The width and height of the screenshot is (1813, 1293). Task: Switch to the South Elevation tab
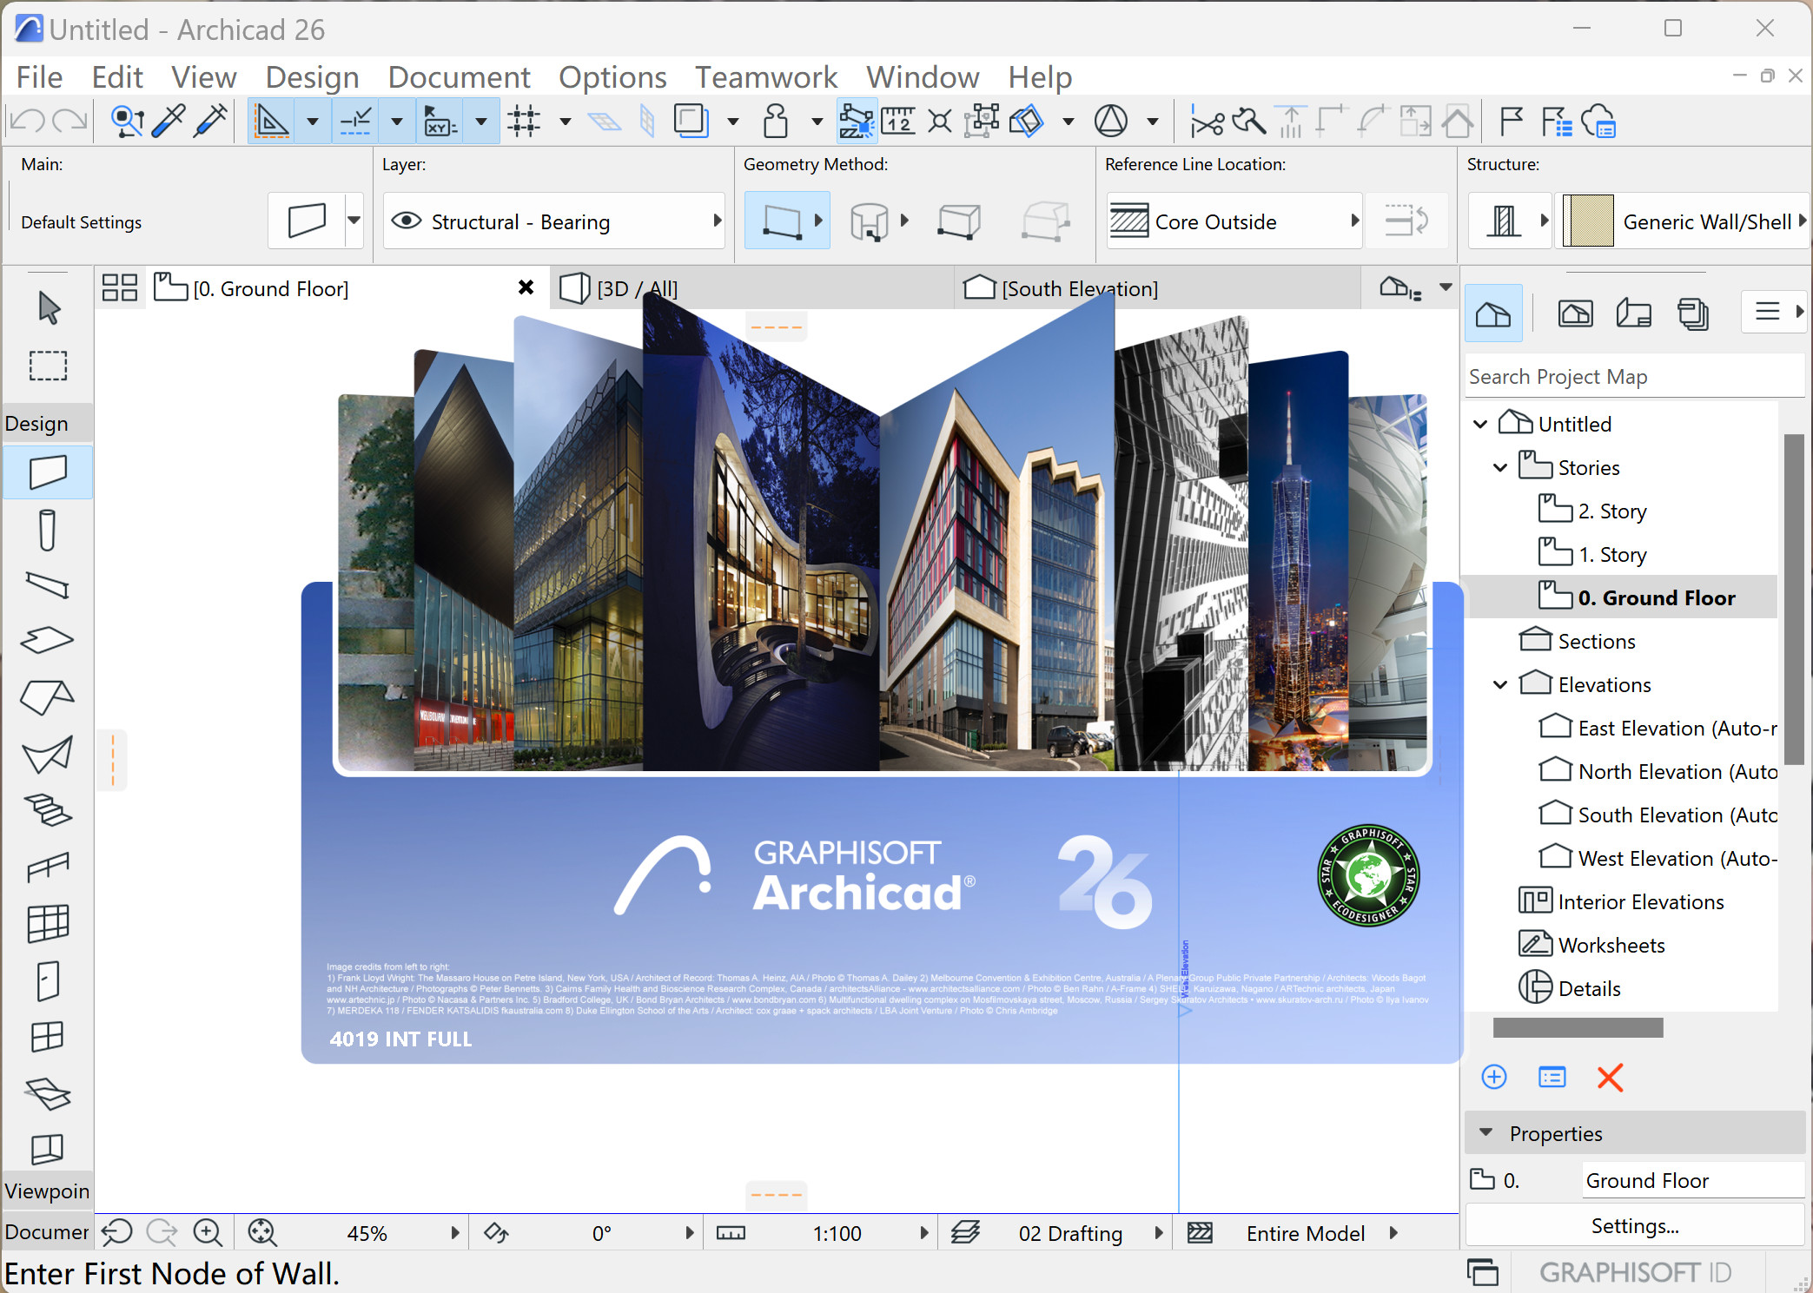pyautogui.click(x=1157, y=288)
